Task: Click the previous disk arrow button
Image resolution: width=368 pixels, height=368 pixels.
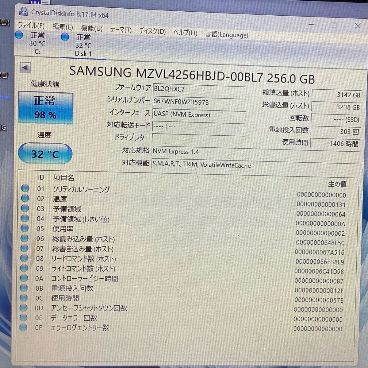Action: click(25, 68)
